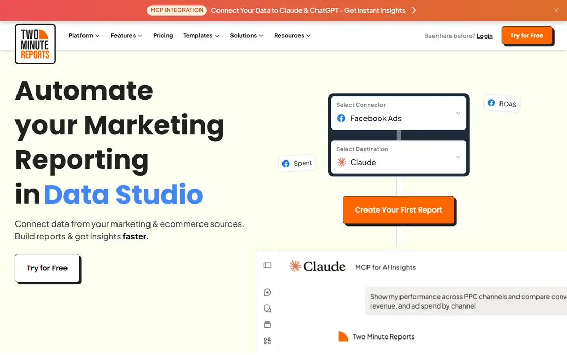Click the new chat plus icon
Viewport: 567px width, 355px height.
point(268,293)
